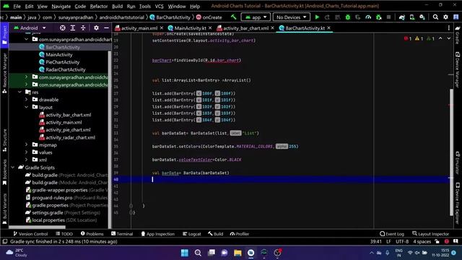Toggle the Bookmarks side panel
Screen dimensions: 462x260
click(4, 172)
